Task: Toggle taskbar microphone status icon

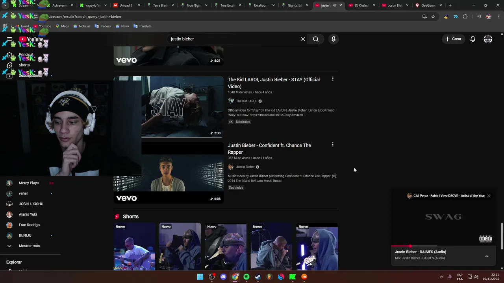Action: (x=450, y=277)
